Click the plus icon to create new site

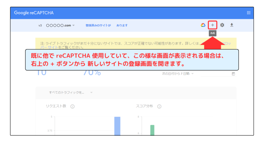tap(213, 25)
